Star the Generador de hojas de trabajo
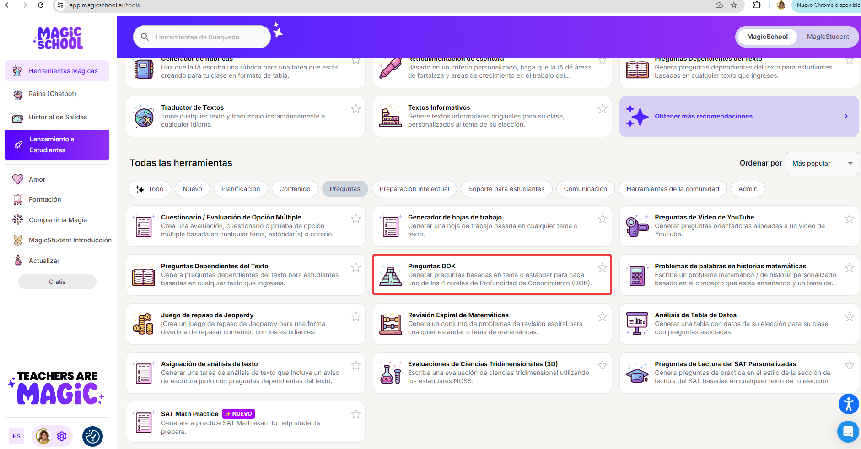The width and height of the screenshot is (861, 449). [x=602, y=219]
